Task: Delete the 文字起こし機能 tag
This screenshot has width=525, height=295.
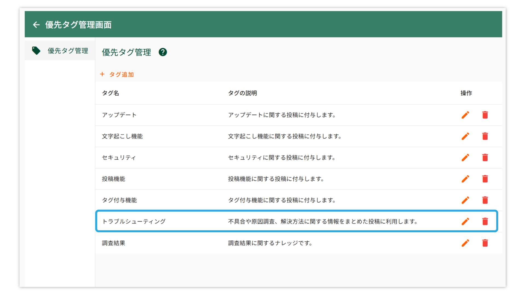Action: click(485, 136)
